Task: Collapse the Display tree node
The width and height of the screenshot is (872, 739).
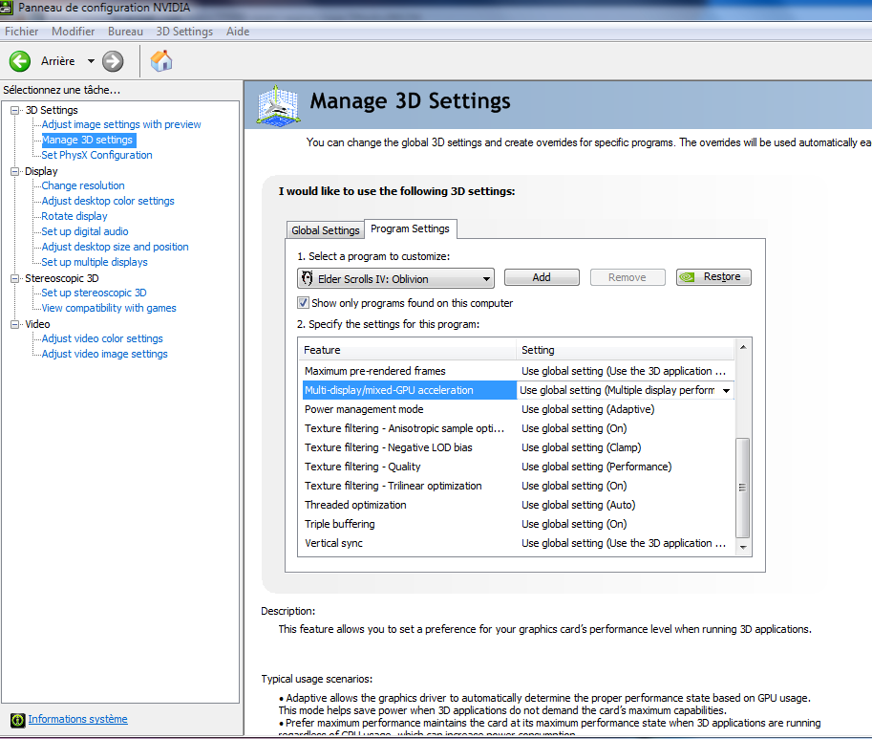Action: 14,171
